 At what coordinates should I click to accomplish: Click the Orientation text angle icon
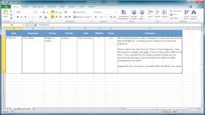coord(66,12)
